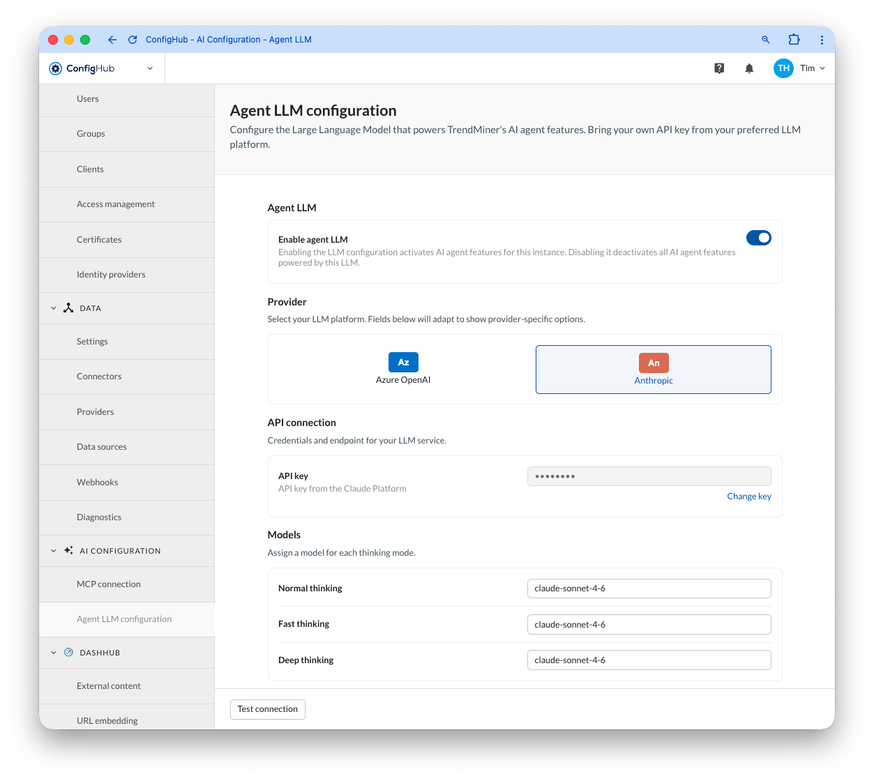Click the Deep thinking model field

649,660
